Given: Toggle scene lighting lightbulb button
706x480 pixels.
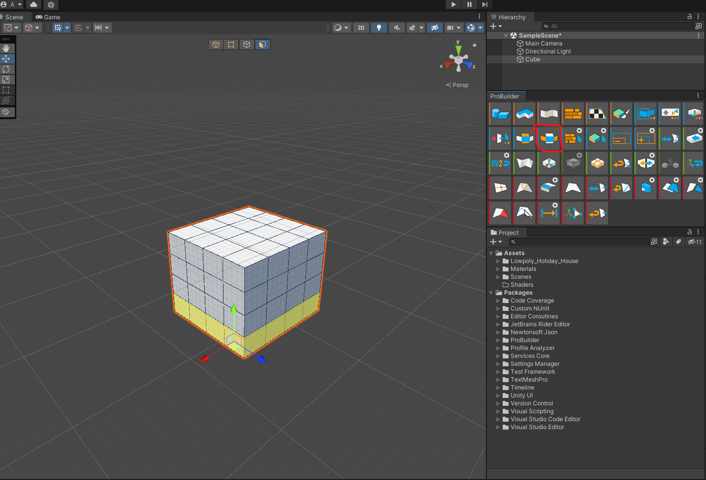Looking at the screenshot, I should click(379, 28).
